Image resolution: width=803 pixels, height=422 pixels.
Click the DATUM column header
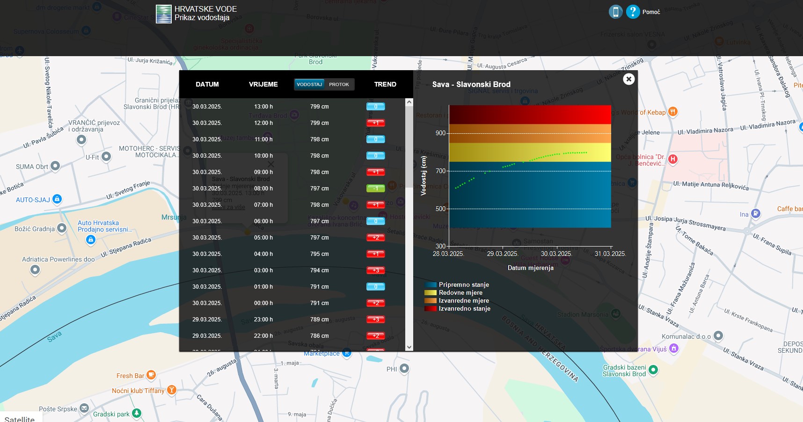pyautogui.click(x=207, y=84)
